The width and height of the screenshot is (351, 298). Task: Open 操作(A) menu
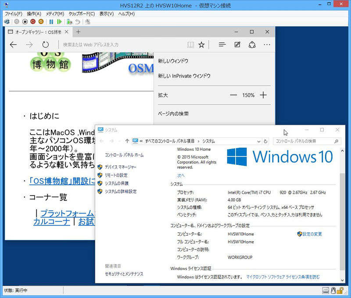click(34, 14)
